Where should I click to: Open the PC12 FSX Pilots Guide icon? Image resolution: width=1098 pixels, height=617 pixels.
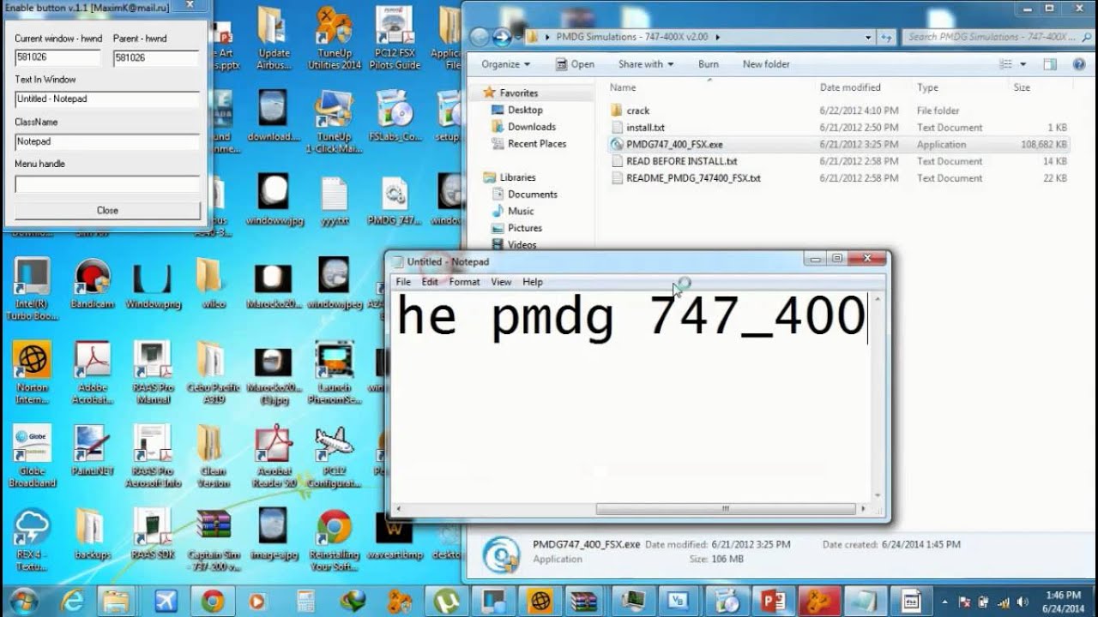coord(395,38)
